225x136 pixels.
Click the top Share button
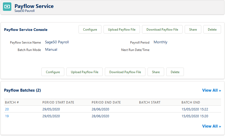point(193,30)
